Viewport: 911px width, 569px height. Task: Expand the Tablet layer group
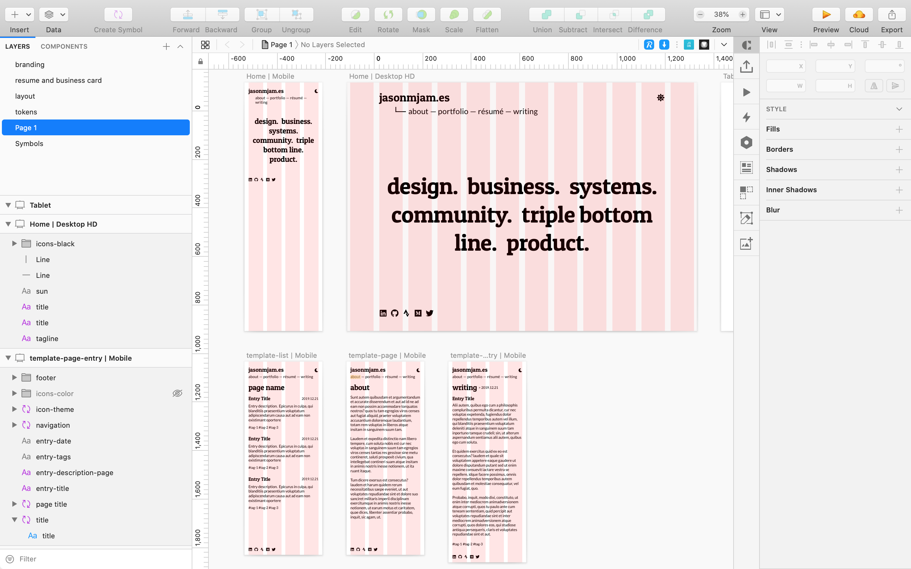click(7, 205)
